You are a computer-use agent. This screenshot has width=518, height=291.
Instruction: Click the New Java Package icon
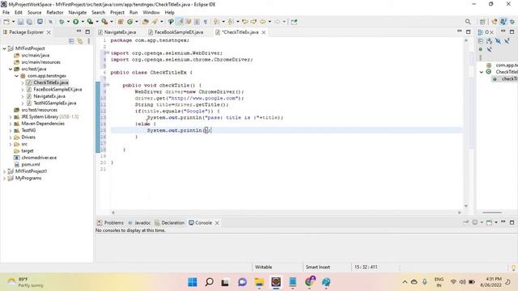pos(121,22)
